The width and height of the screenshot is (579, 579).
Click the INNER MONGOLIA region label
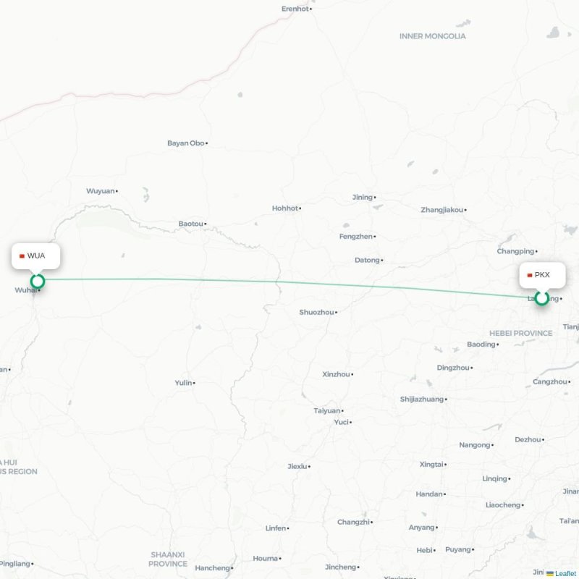click(432, 36)
